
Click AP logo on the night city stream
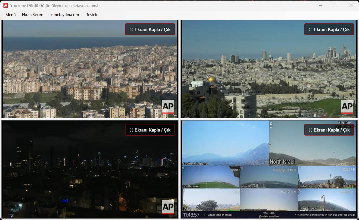[168, 207]
